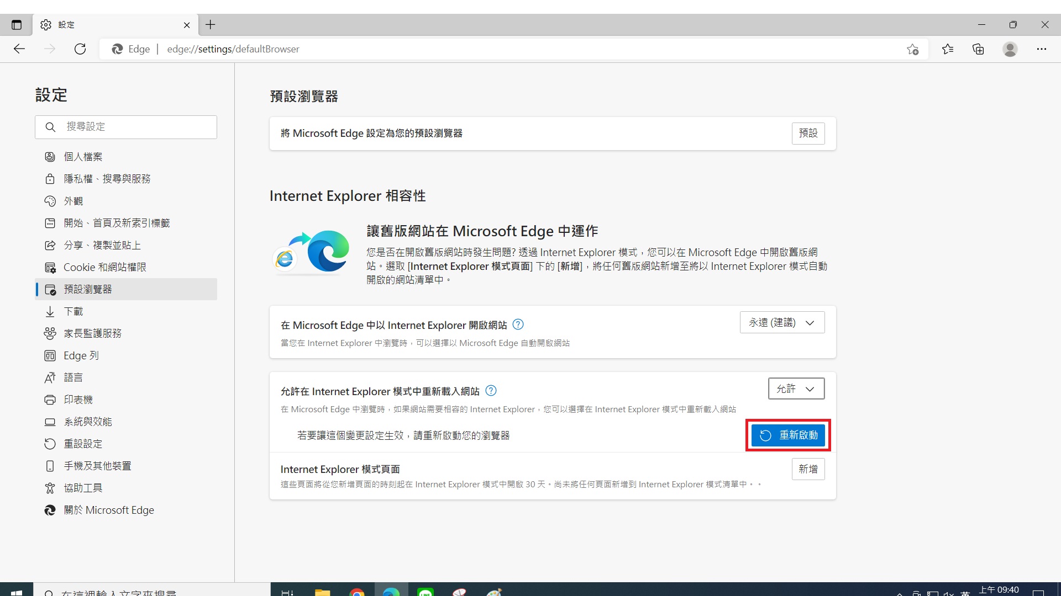
Task: Click the 預設 button to make Edge default
Action: pyautogui.click(x=808, y=133)
